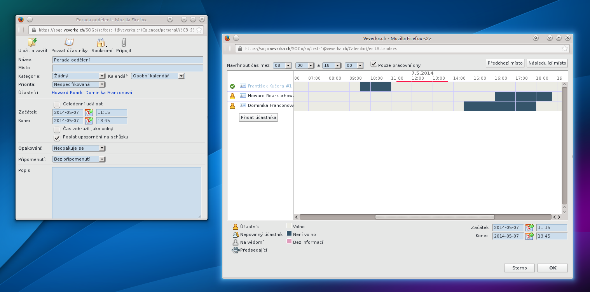Click the Není volno legend color swatch
The image size is (590, 292).
pos(289,234)
